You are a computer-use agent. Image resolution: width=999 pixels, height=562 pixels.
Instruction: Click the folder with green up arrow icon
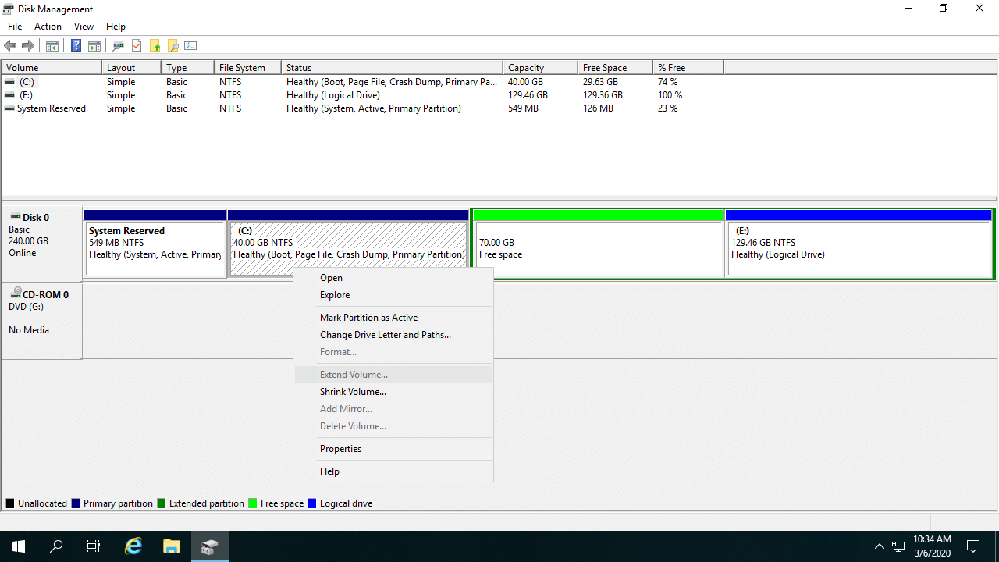155,45
